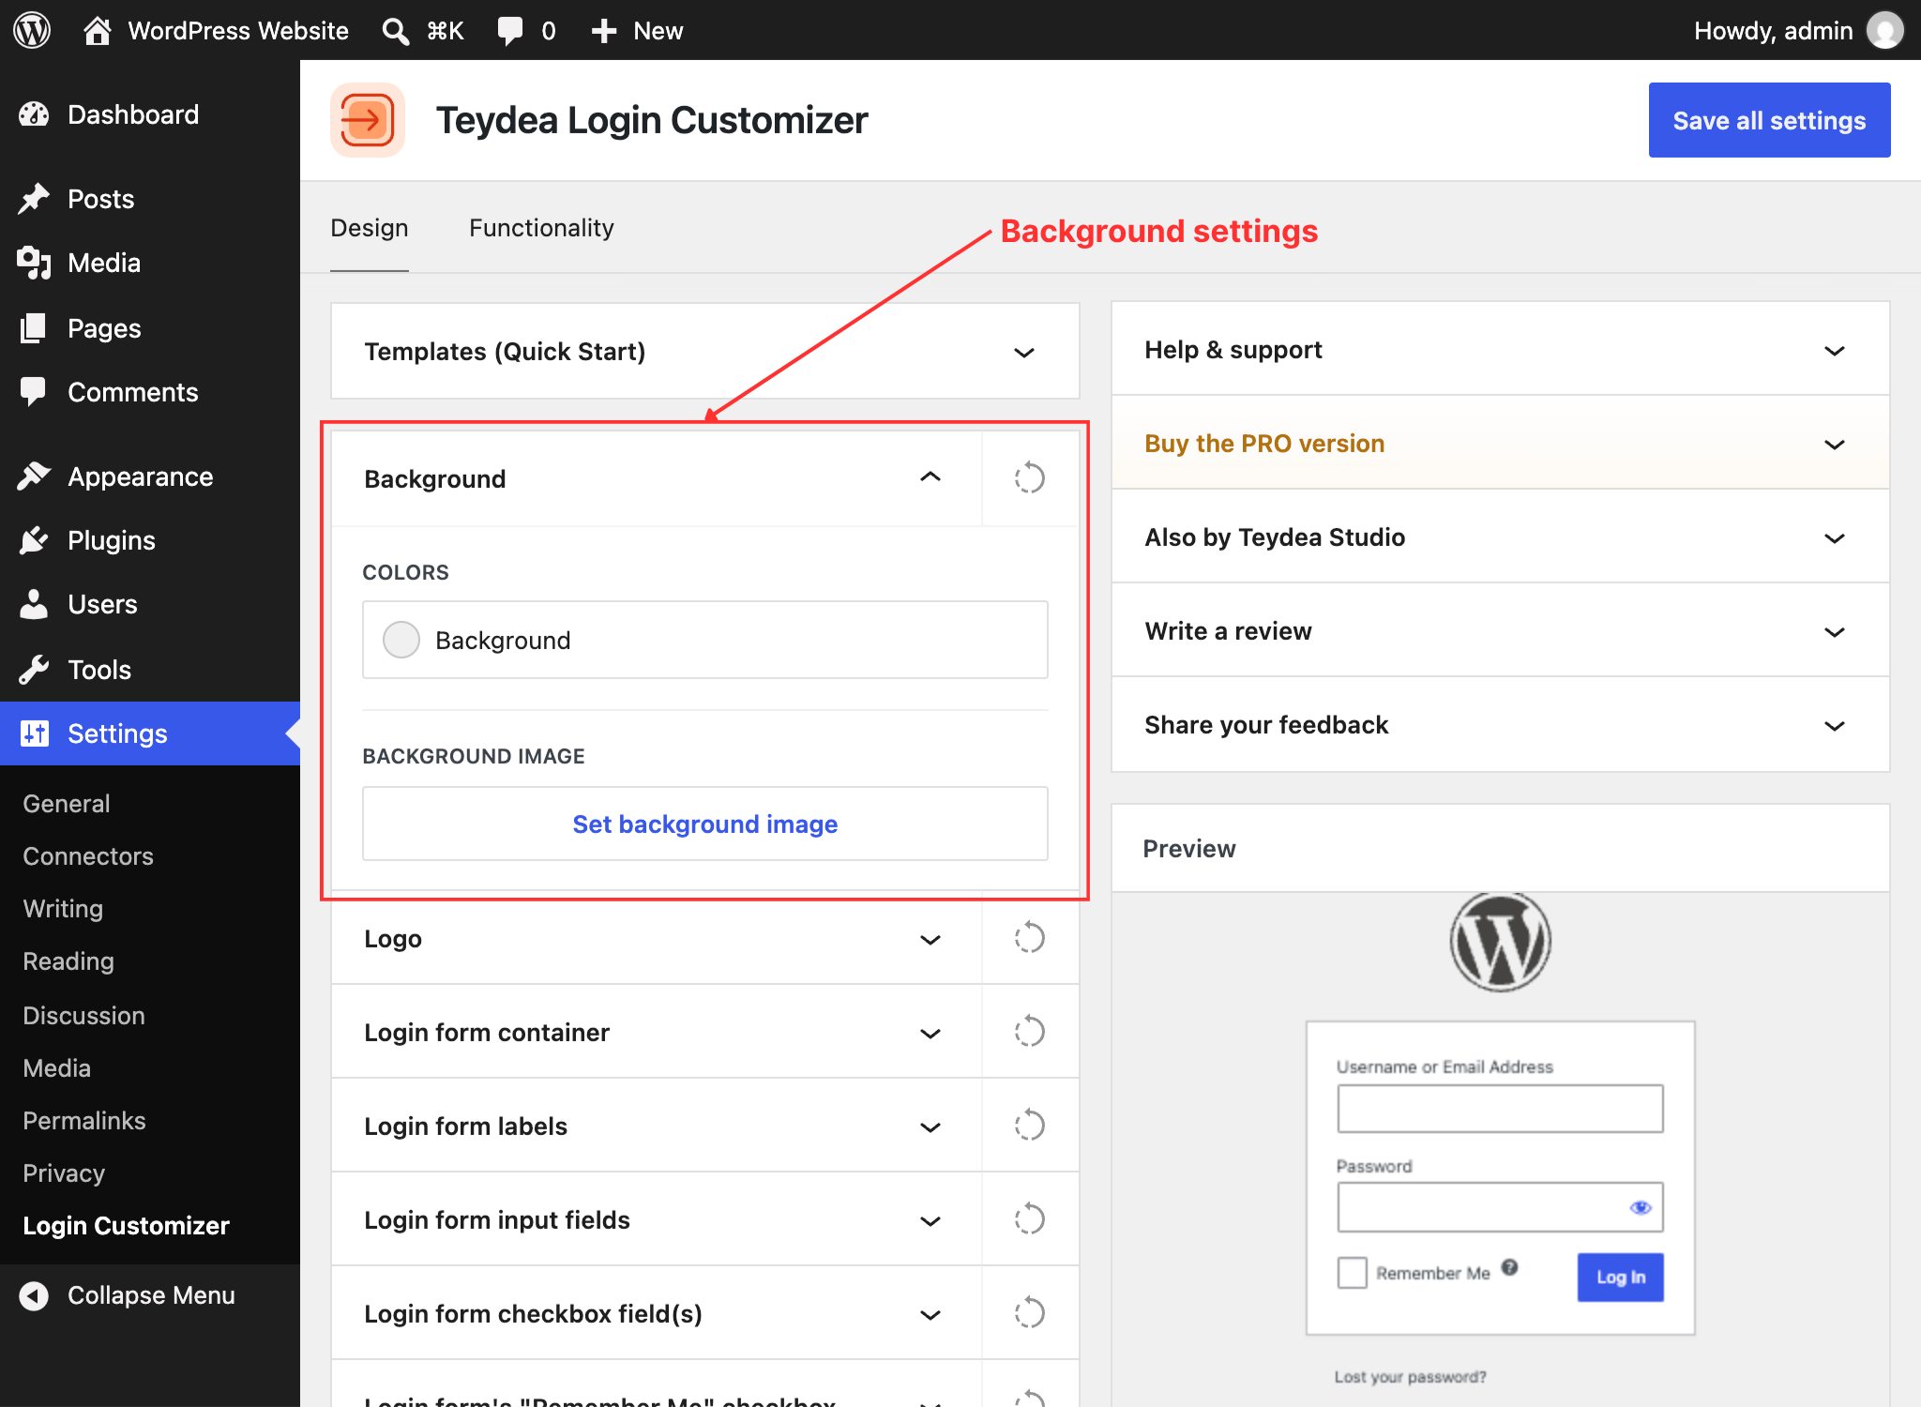Click the Comments speech bubble sidebar icon

pyautogui.click(x=34, y=392)
